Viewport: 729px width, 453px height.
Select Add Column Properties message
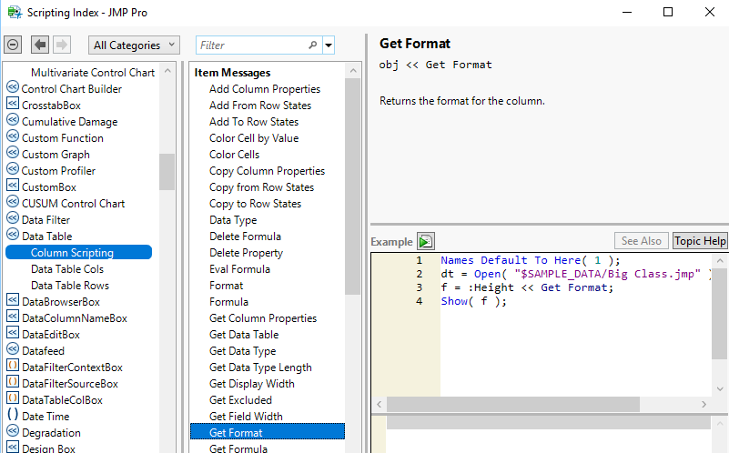coord(265,89)
